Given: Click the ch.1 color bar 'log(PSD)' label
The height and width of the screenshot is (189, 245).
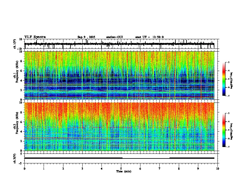Looking at the screenshot, I should coord(232,80).
